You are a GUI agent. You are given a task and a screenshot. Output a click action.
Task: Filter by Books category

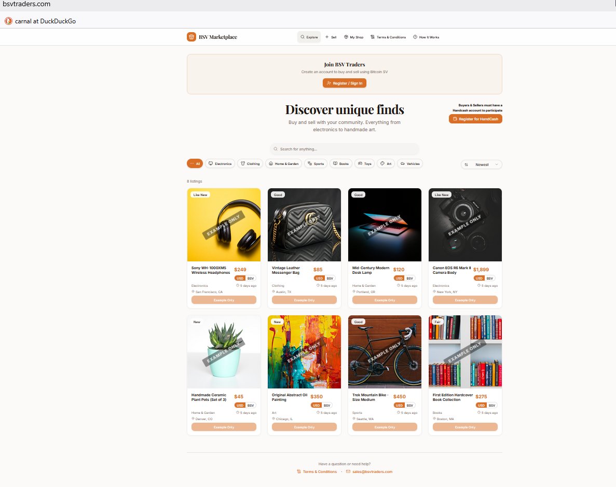tap(341, 163)
